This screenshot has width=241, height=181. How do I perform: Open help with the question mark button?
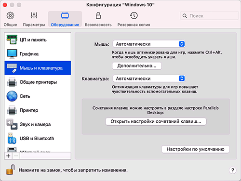tap(233, 170)
